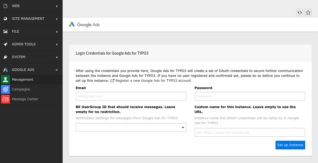Collapse the GOOGLE ADS group arrow
The height and width of the screenshot is (163, 318).
[x=57, y=70]
